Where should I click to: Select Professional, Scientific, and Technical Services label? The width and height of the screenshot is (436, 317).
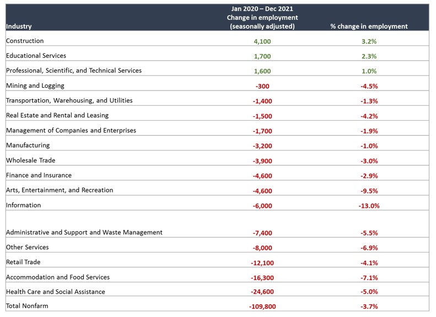pos(74,71)
